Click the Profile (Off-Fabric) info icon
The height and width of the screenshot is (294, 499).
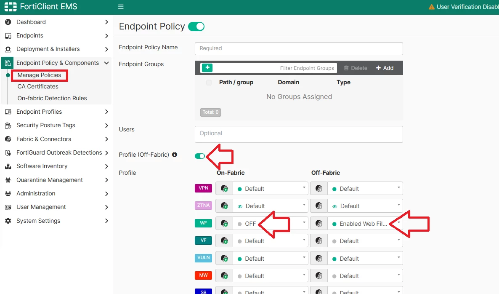[x=174, y=155]
